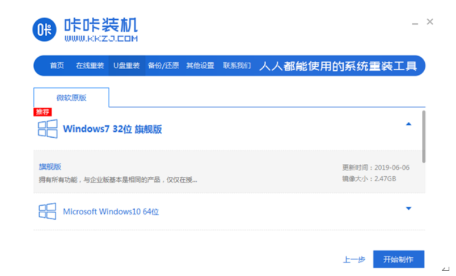The height and width of the screenshot is (276, 456).
Task: Switch to 在线重装 in navigation bar
Action: click(90, 66)
